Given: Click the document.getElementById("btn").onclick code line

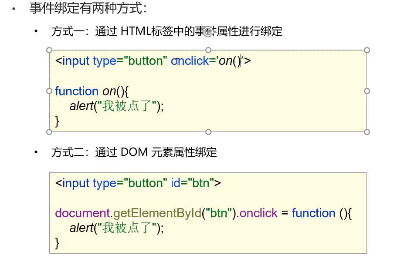Looking at the screenshot, I should pos(203,213).
